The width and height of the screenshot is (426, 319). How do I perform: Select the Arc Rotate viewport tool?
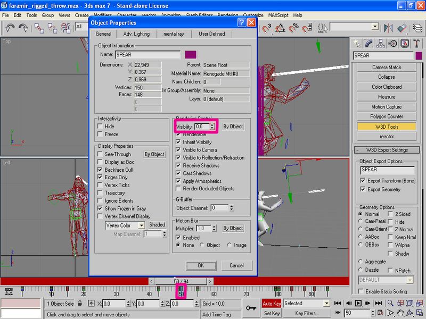tap(409, 313)
